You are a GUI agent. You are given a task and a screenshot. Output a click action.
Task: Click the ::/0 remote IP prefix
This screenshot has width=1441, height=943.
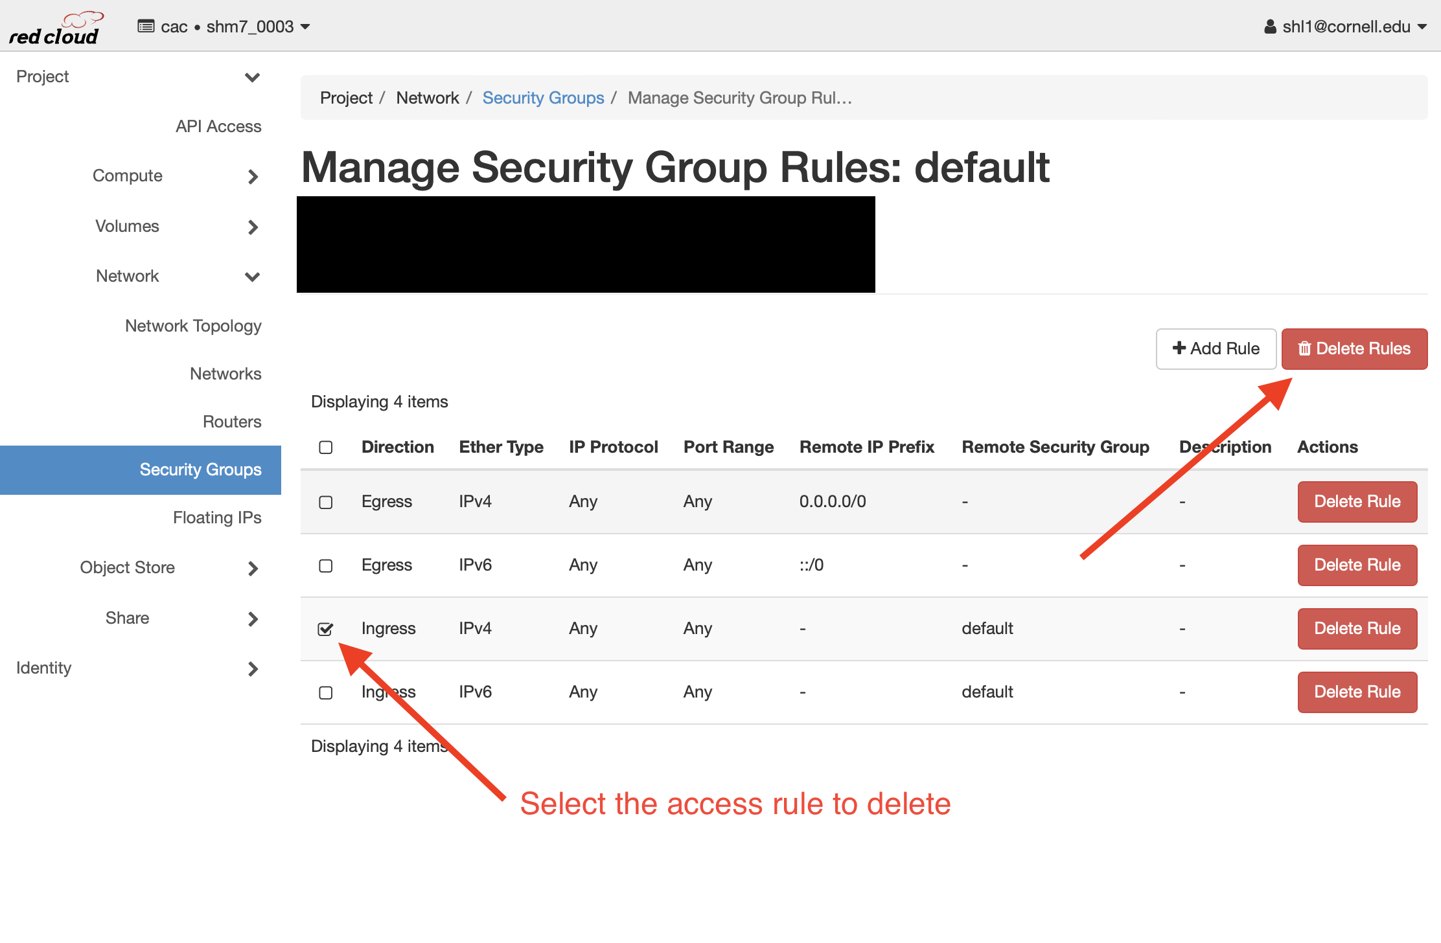[811, 565]
